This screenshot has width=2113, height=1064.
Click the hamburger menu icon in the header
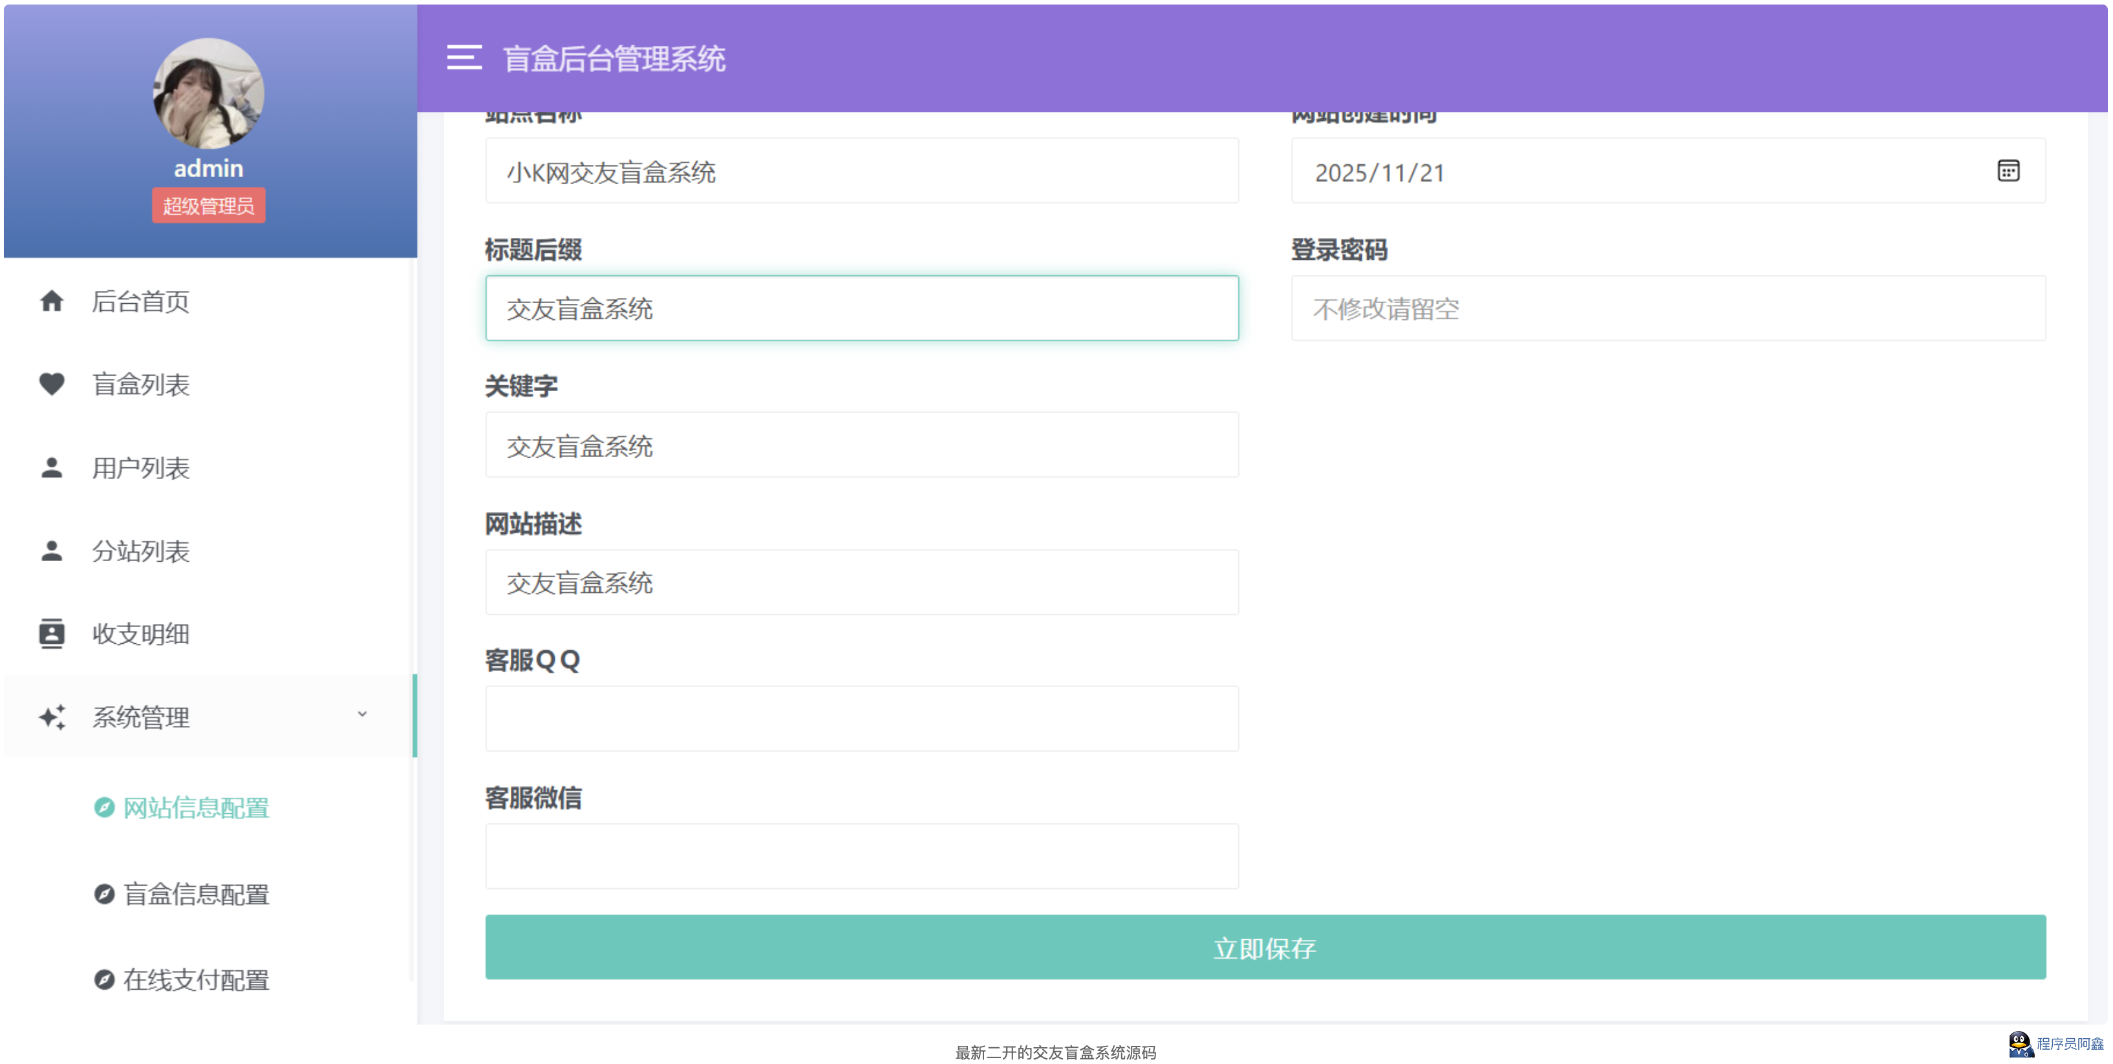pyautogui.click(x=464, y=58)
